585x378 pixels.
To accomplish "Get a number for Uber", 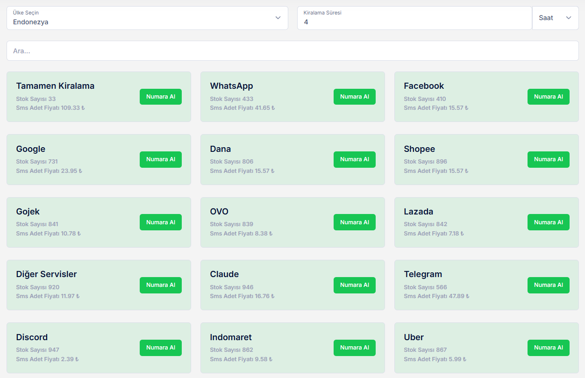I will coord(548,348).
